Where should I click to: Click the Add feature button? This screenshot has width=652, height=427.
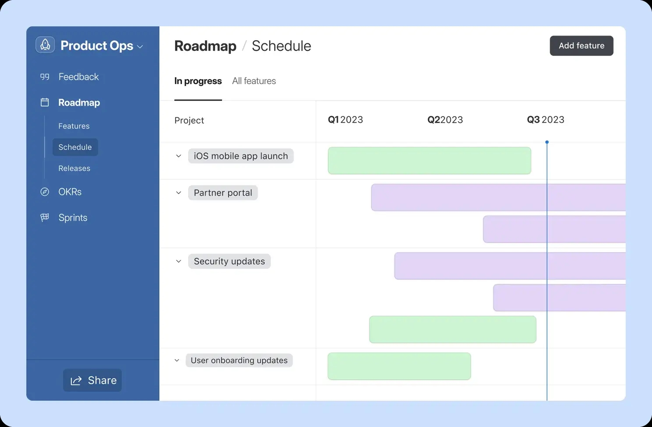coord(581,46)
